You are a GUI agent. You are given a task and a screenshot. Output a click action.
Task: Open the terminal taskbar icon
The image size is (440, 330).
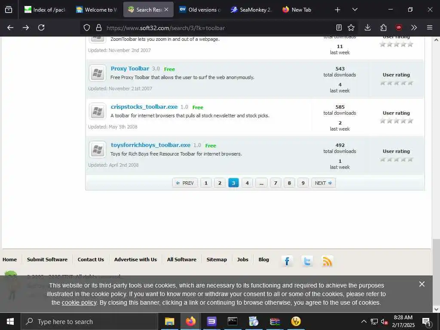pyautogui.click(x=232, y=321)
